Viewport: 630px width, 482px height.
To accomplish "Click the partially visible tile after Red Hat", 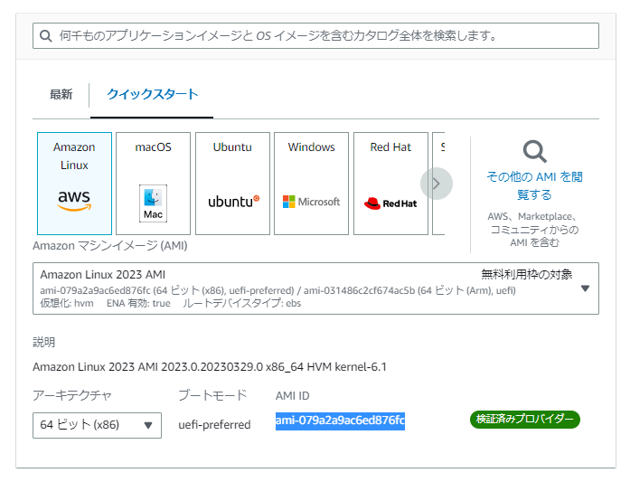I will pos(438,184).
